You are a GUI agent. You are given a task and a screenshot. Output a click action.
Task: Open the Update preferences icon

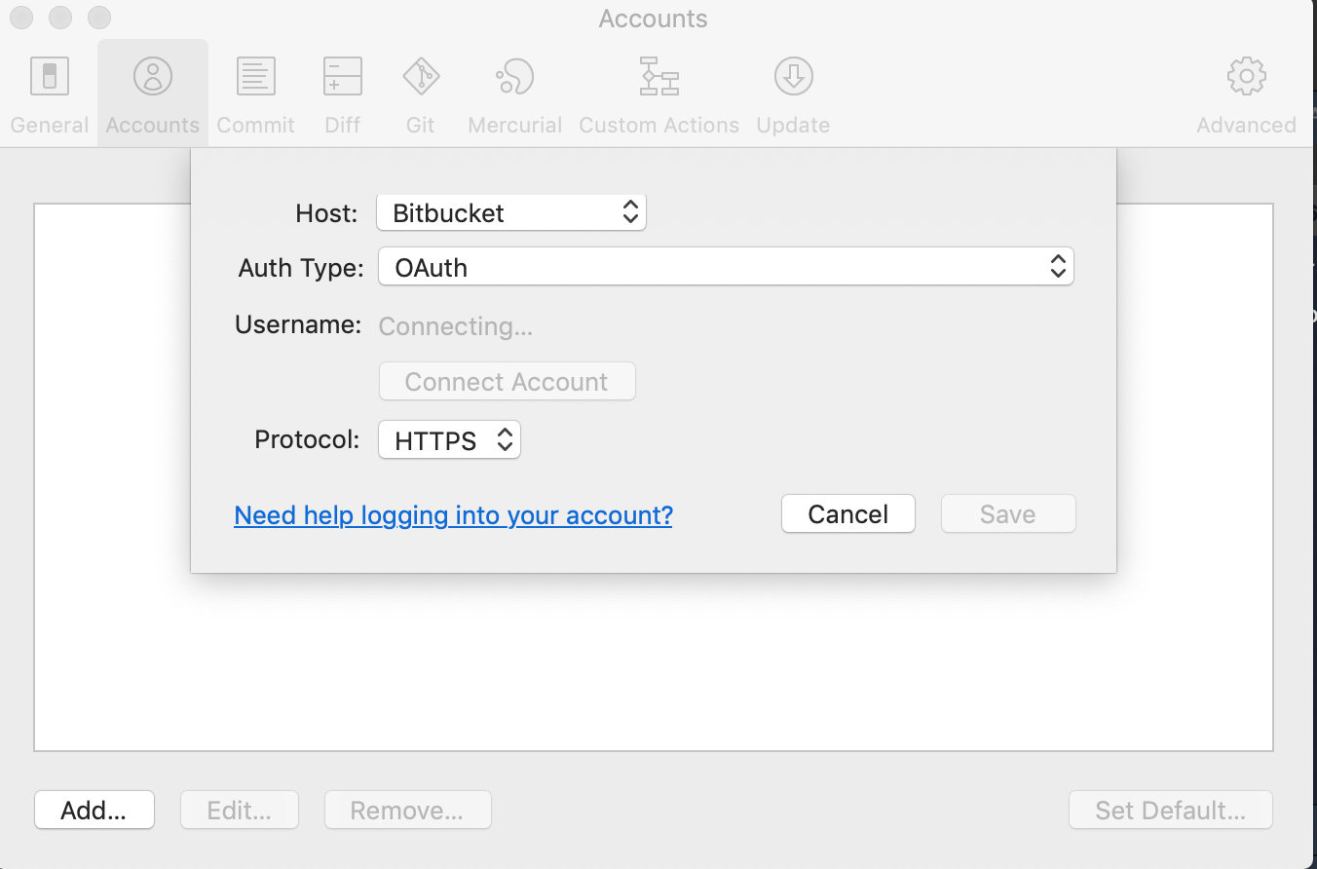point(794,76)
